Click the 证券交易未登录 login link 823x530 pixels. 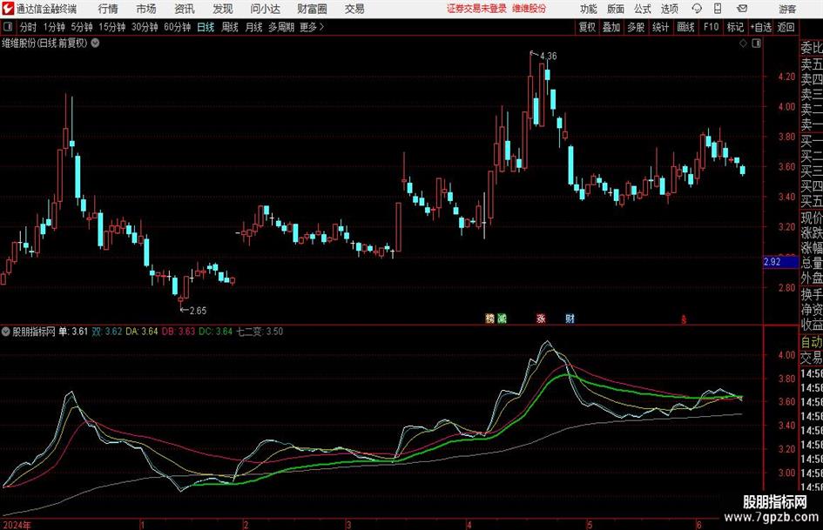click(477, 9)
